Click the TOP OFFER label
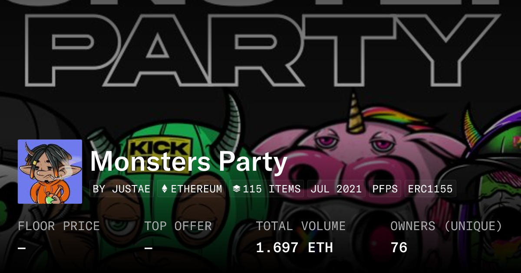The height and width of the screenshot is (273, 521). coord(178,226)
